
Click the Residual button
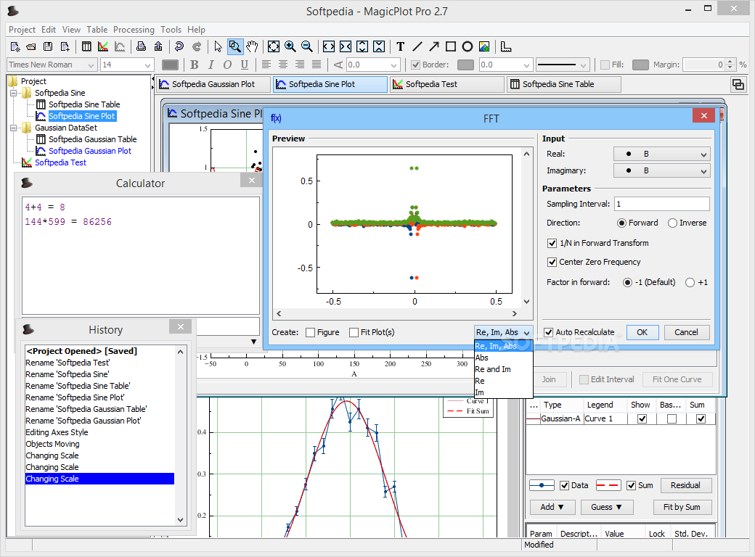685,485
